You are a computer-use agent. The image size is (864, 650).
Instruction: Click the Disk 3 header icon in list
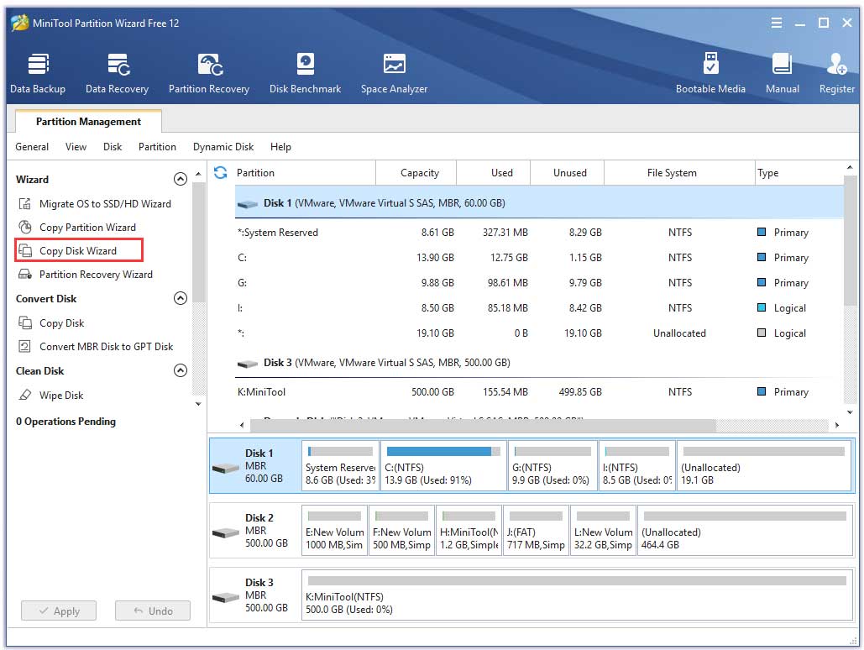(x=248, y=364)
